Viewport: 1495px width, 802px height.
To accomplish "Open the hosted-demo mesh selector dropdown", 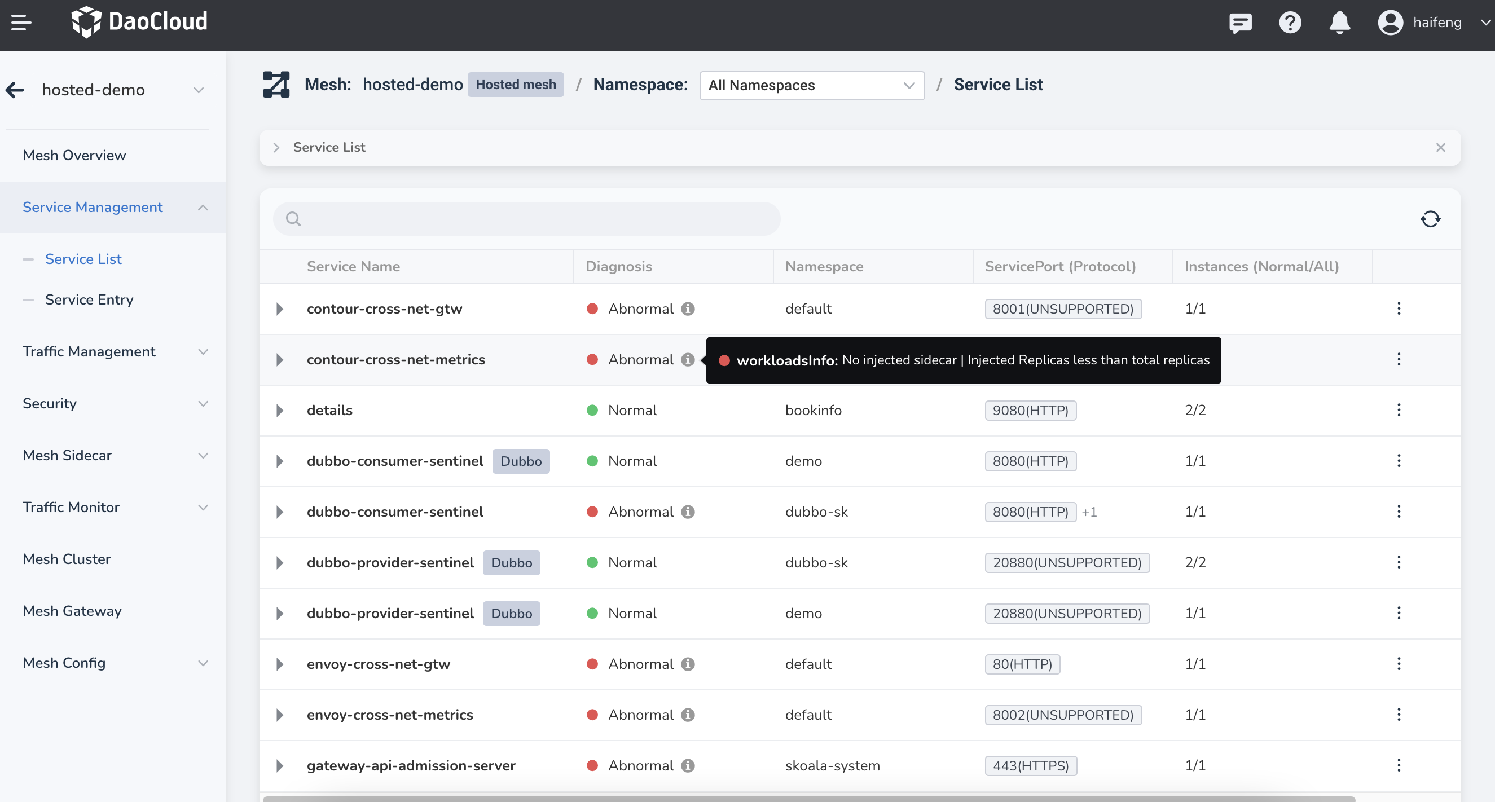I will click(x=122, y=90).
